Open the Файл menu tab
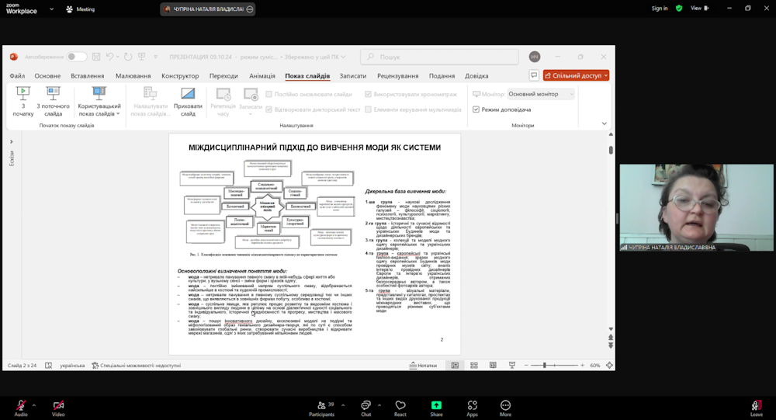This screenshot has height=420, width=776. click(17, 76)
